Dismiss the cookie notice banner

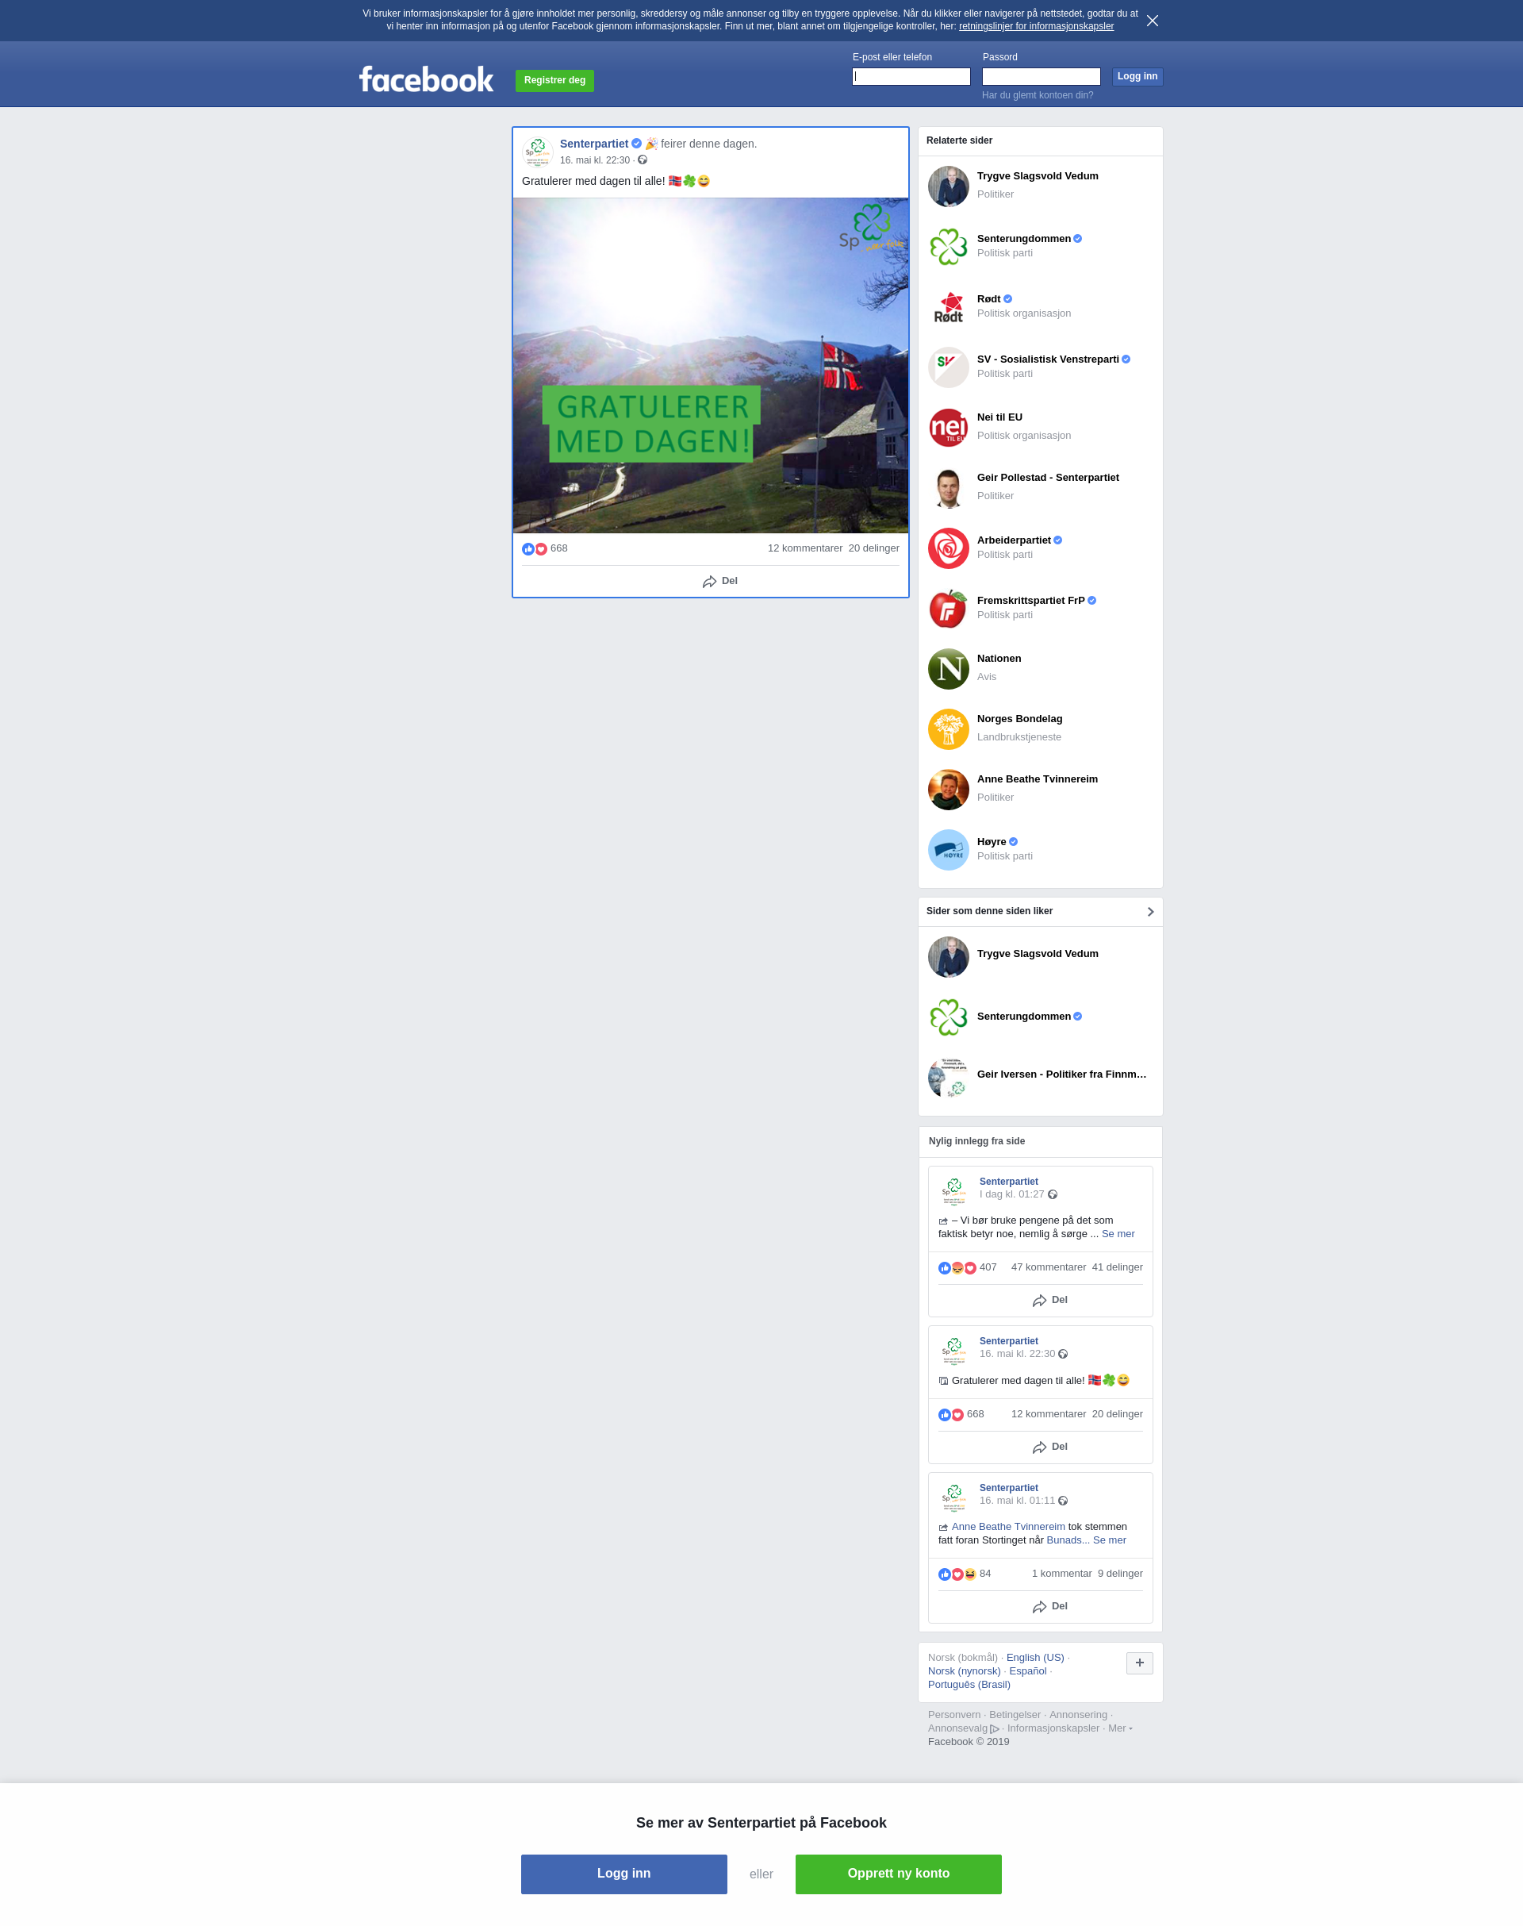tap(1152, 21)
